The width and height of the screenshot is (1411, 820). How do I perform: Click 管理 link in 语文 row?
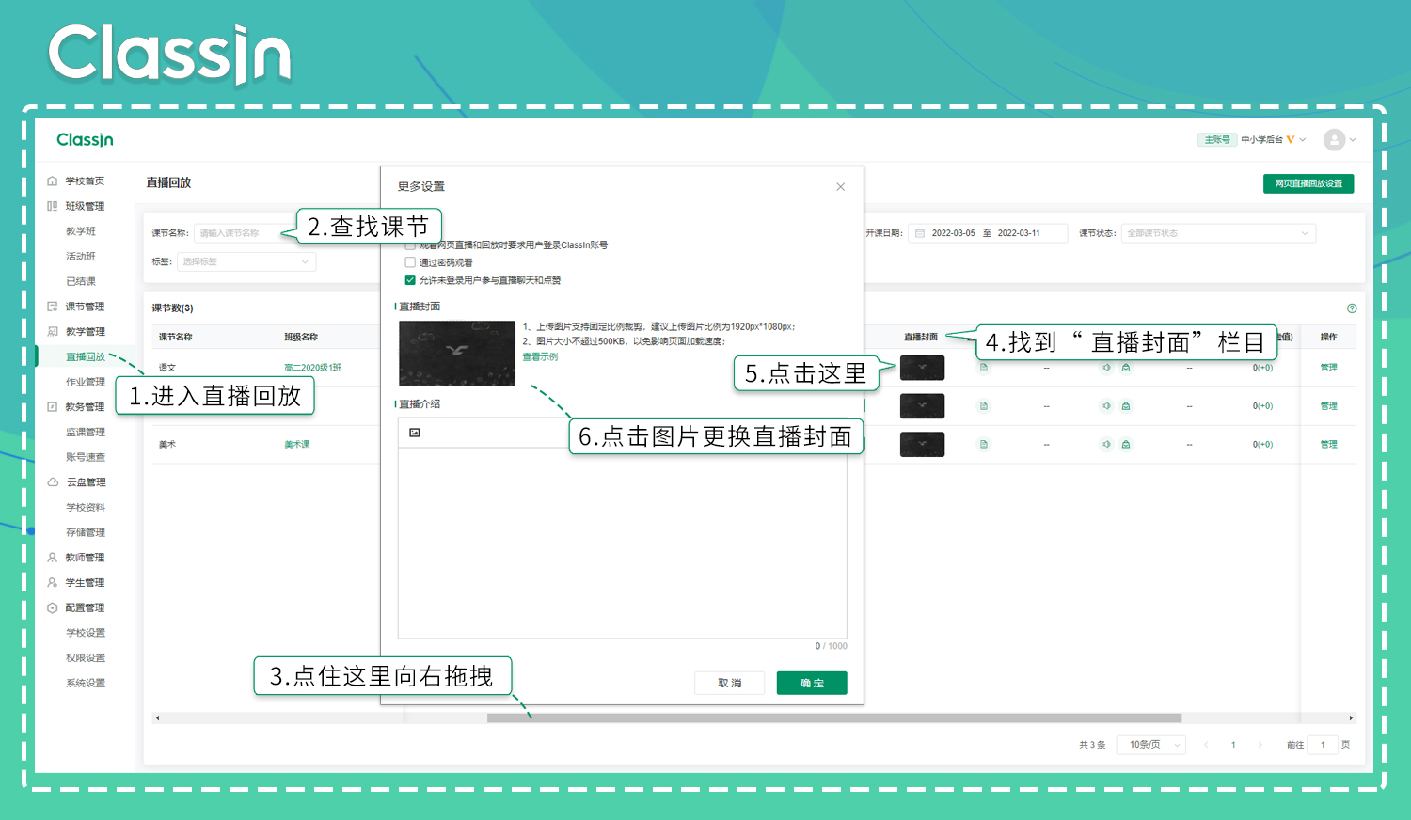(x=1328, y=368)
